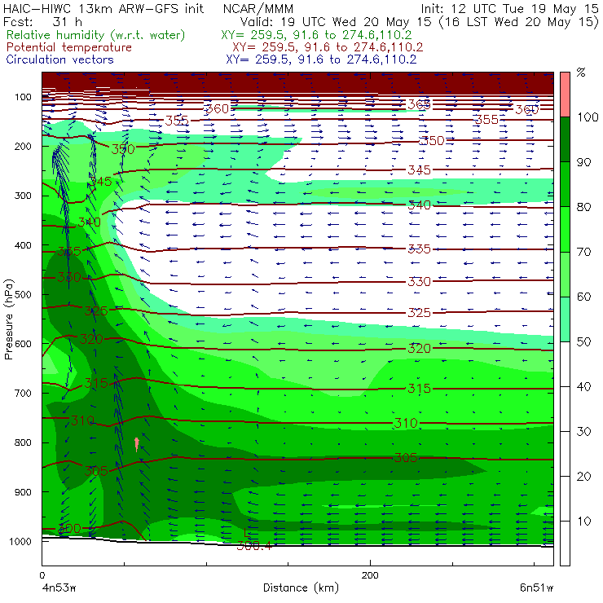Viewport: 603px width, 603px height.
Task: Click the 60–70% light green color bar segment
Action: [565, 274]
